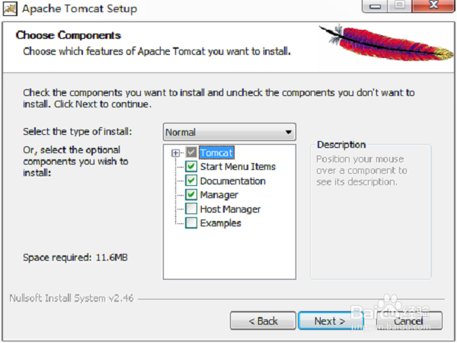Screen dimensions: 457x343
Task: Enable the Host Manager checkbox
Action: coord(191,209)
